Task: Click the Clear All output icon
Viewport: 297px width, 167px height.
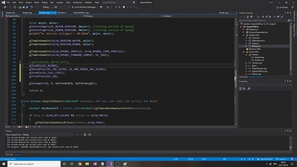Action: coord(85,135)
